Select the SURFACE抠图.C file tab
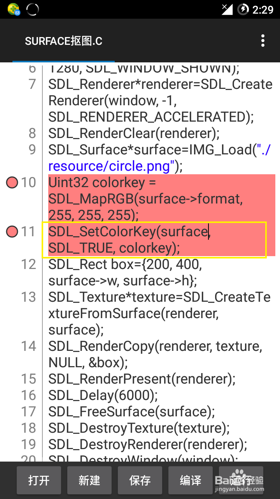This screenshot has height=499, width=280. pyautogui.click(x=63, y=41)
